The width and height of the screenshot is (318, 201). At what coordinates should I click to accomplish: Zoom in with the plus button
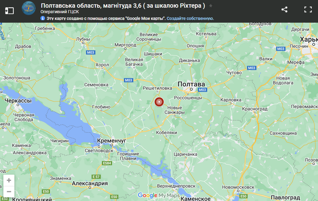[9, 180]
